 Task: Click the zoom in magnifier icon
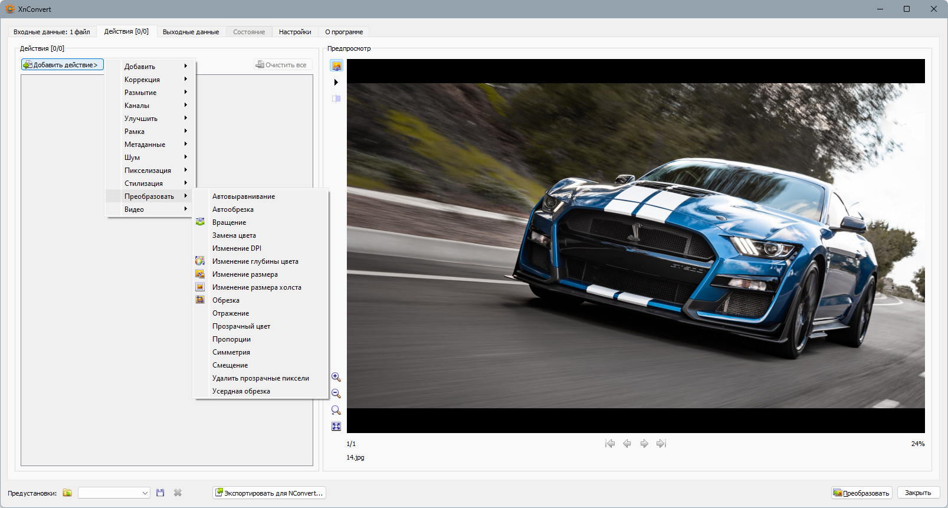[336, 377]
